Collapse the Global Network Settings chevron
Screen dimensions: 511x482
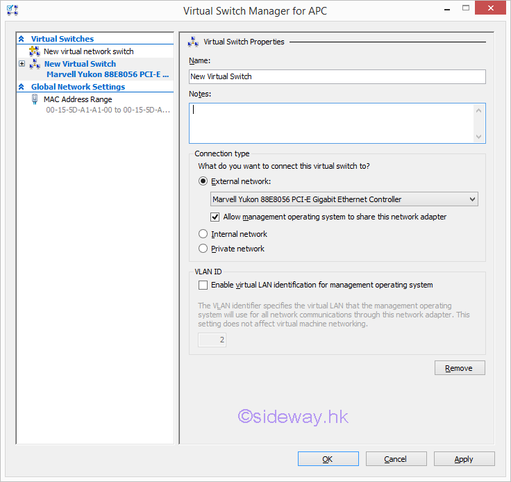(22, 88)
